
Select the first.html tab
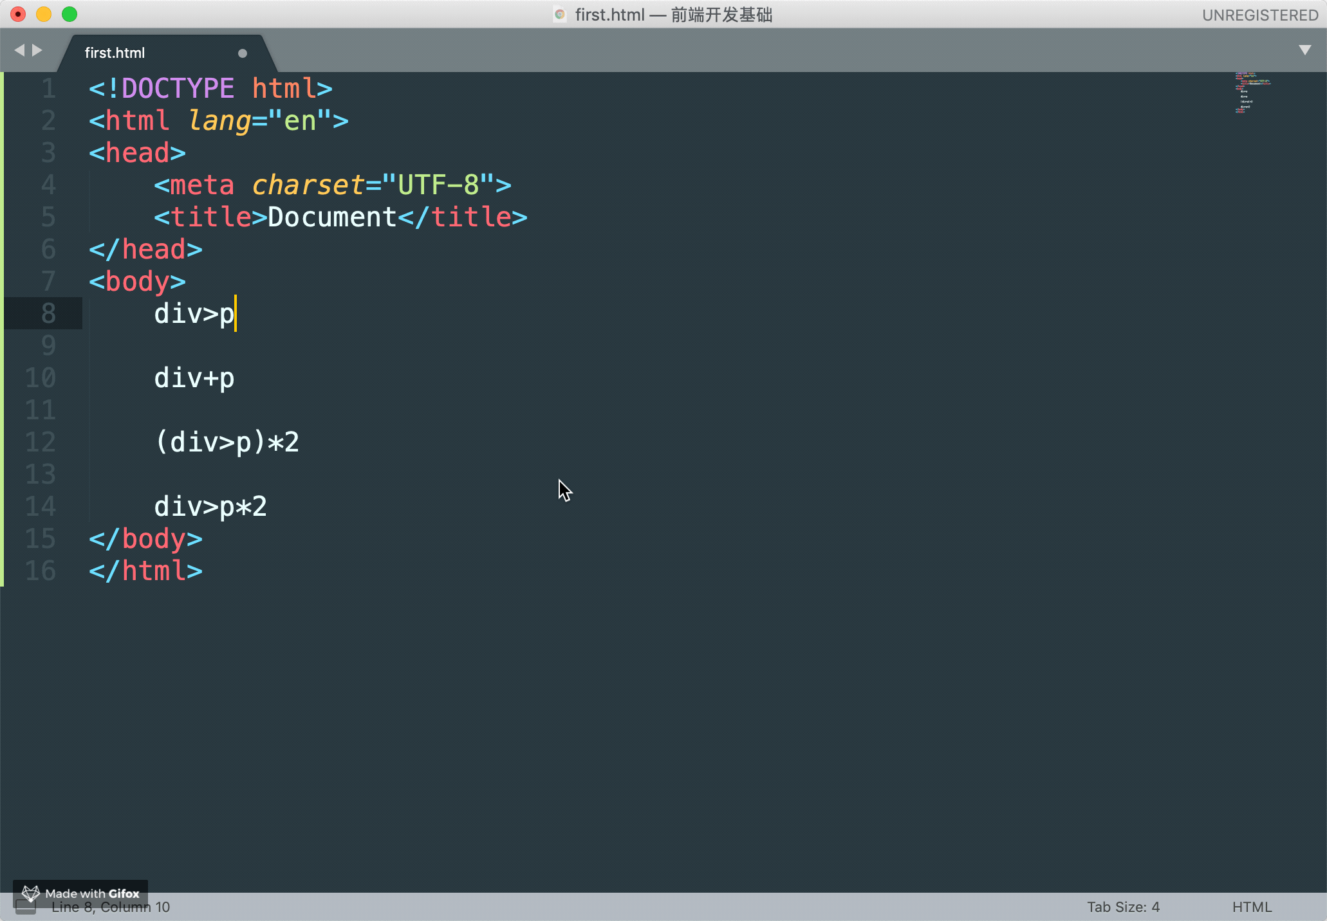click(115, 53)
